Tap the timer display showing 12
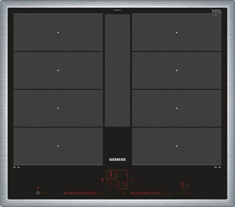 coord(183,185)
